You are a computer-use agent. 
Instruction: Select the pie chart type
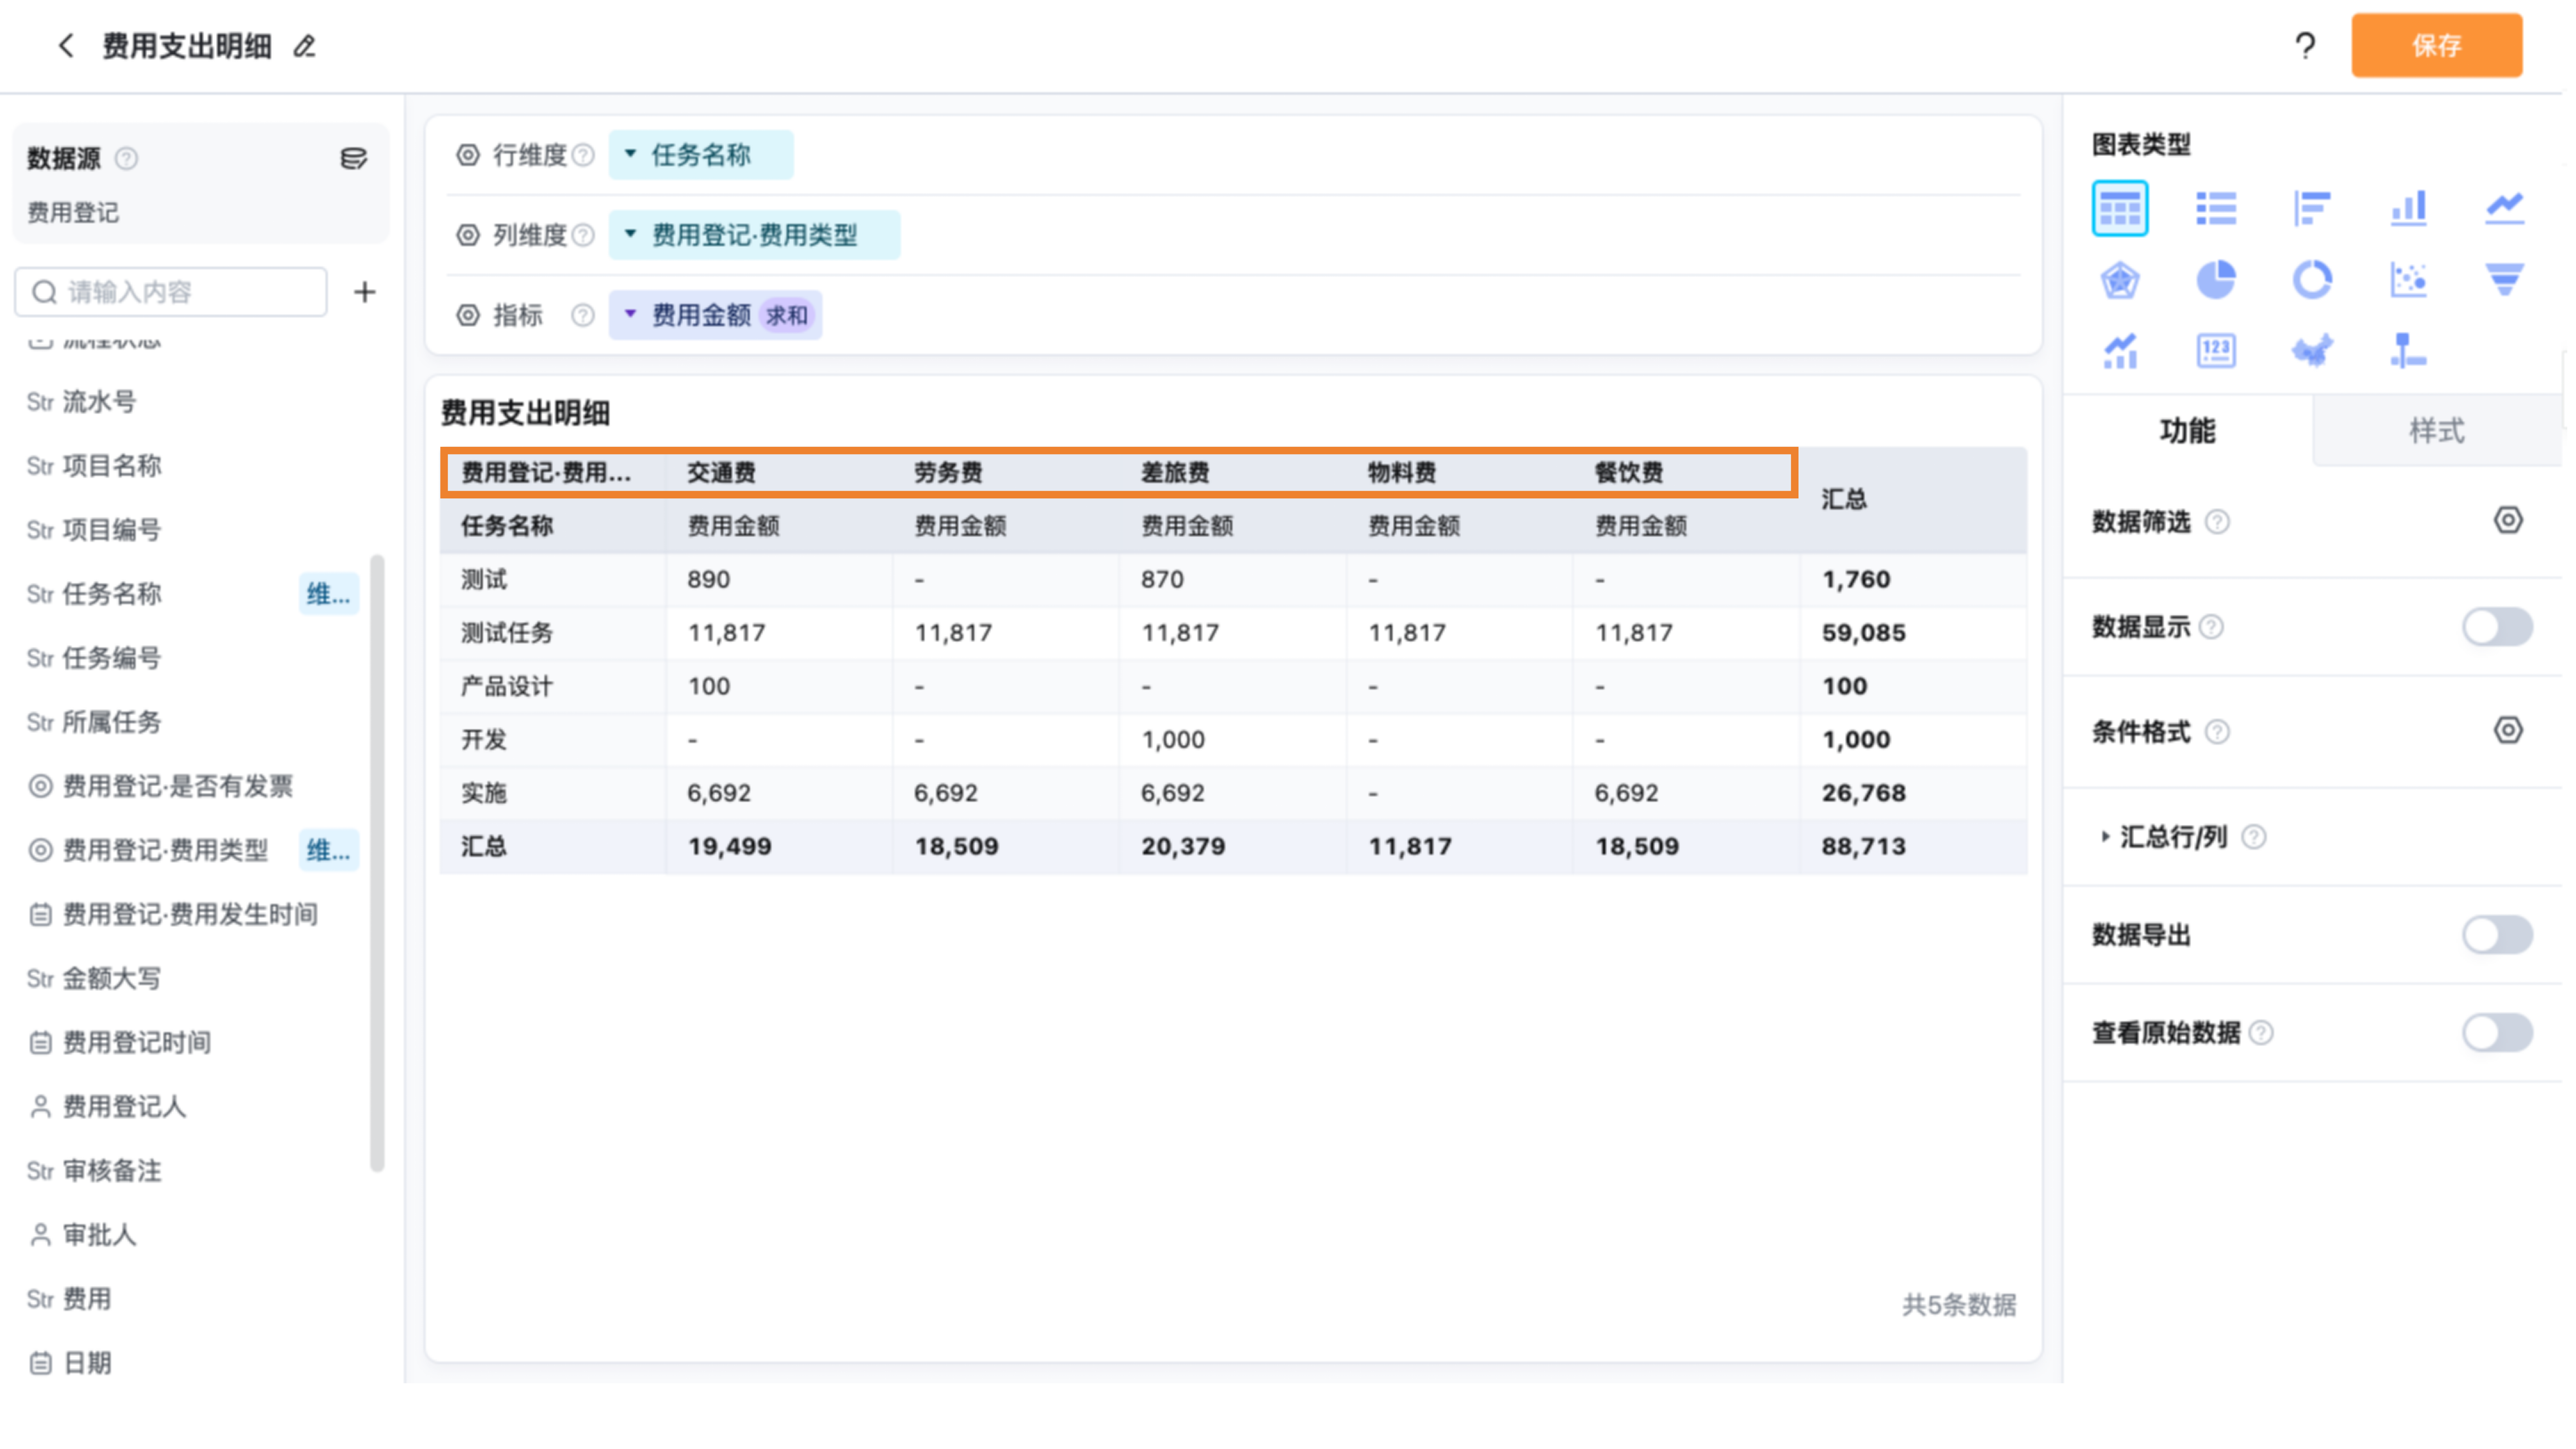click(2216, 280)
